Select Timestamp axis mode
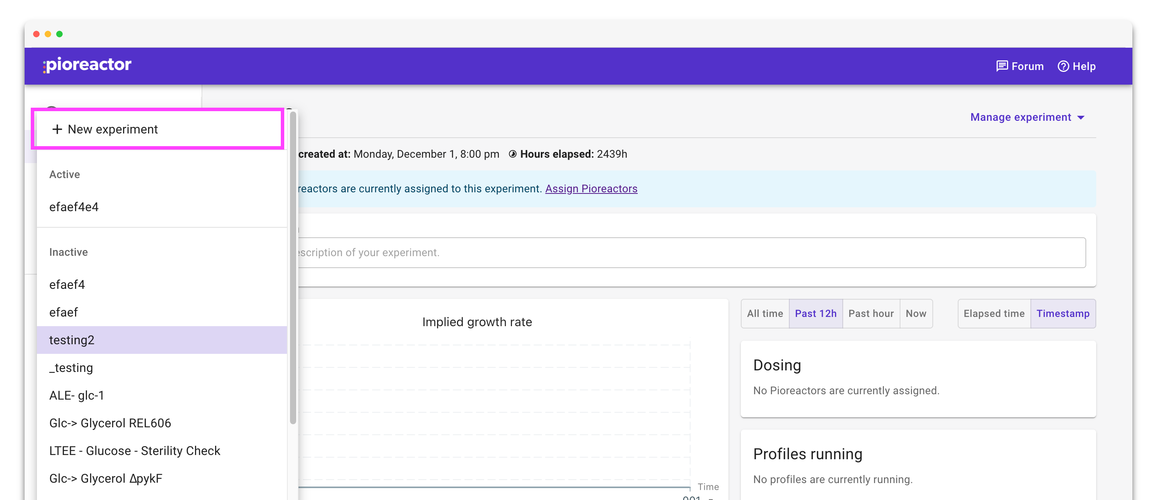Image resolution: width=1157 pixels, height=500 pixels. point(1063,313)
